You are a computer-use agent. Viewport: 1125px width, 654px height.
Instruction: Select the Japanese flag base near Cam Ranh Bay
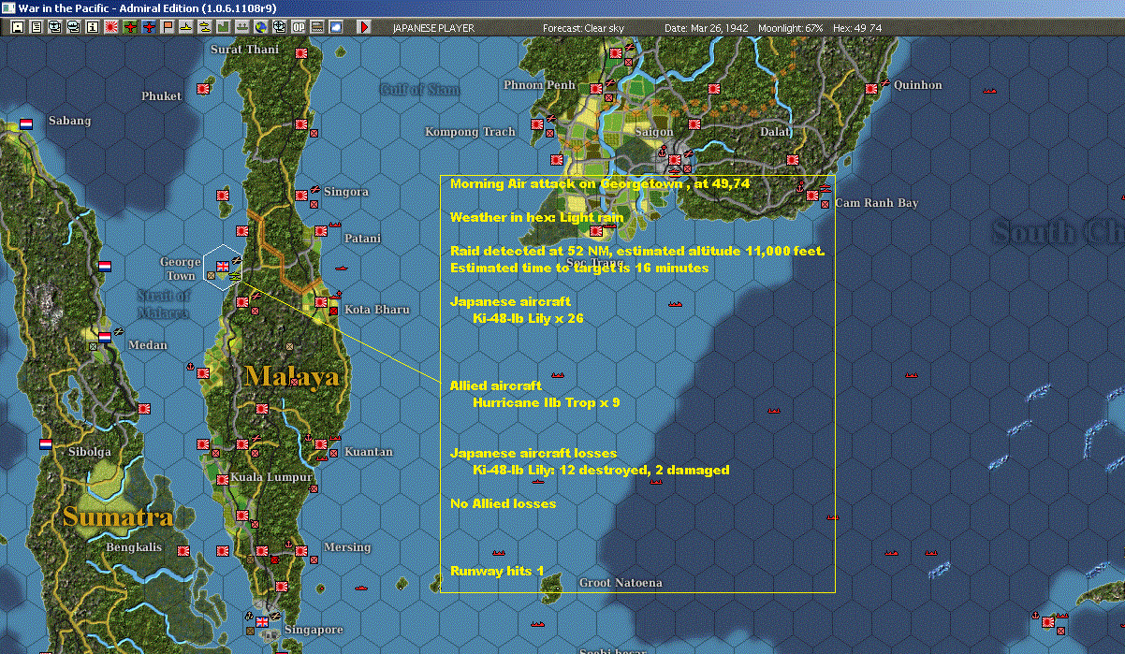point(812,196)
